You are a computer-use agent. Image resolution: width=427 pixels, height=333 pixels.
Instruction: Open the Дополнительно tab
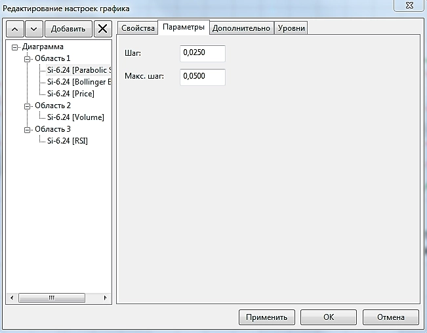click(x=241, y=28)
